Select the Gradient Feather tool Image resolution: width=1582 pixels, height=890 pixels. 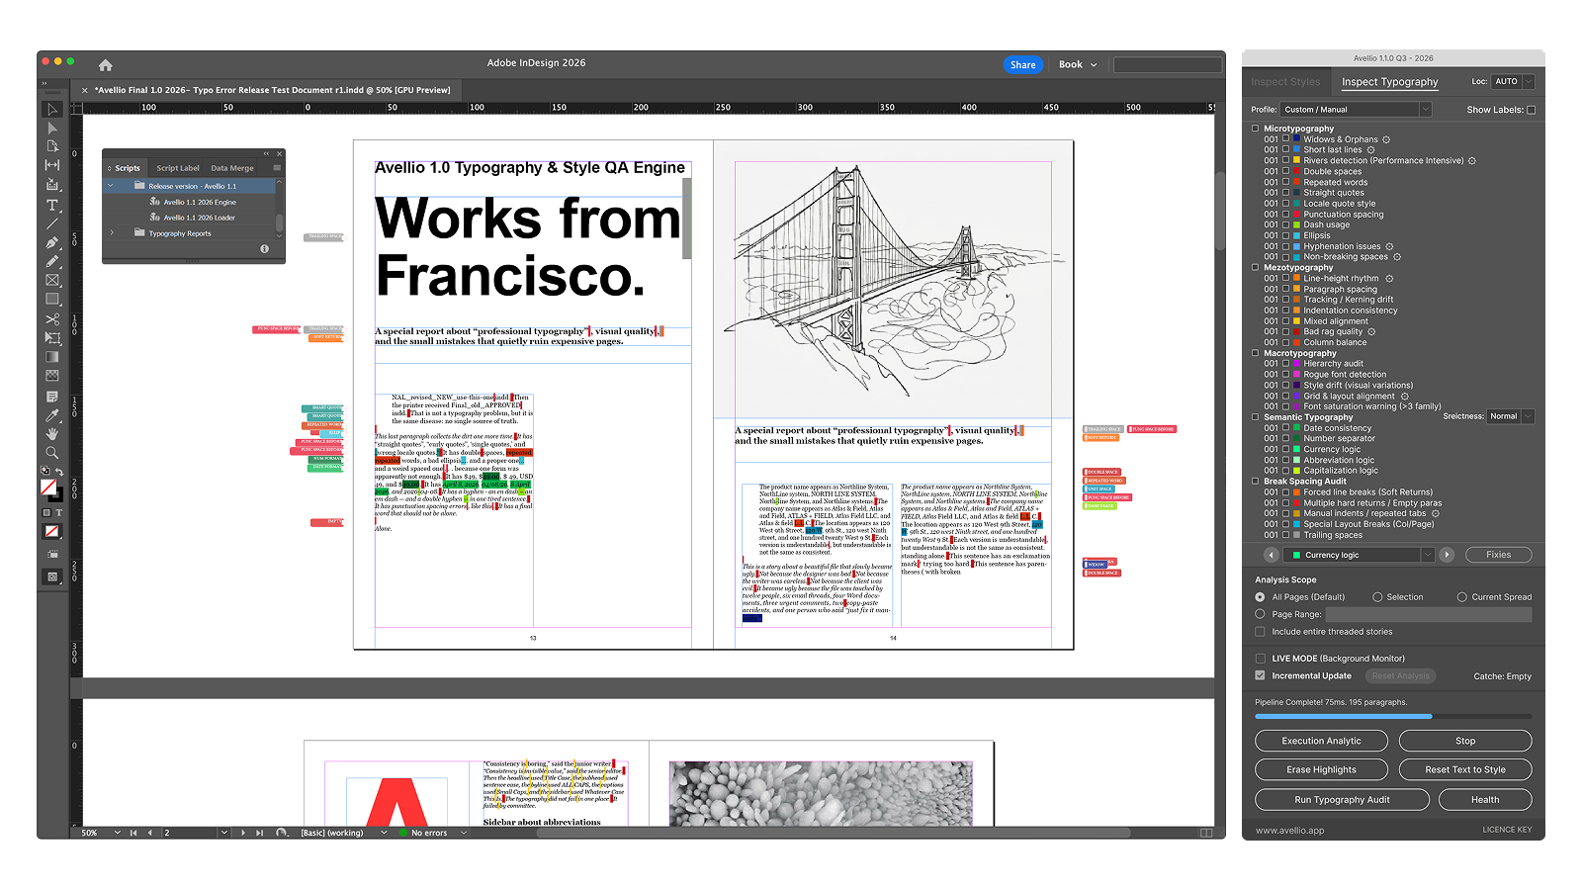point(52,376)
